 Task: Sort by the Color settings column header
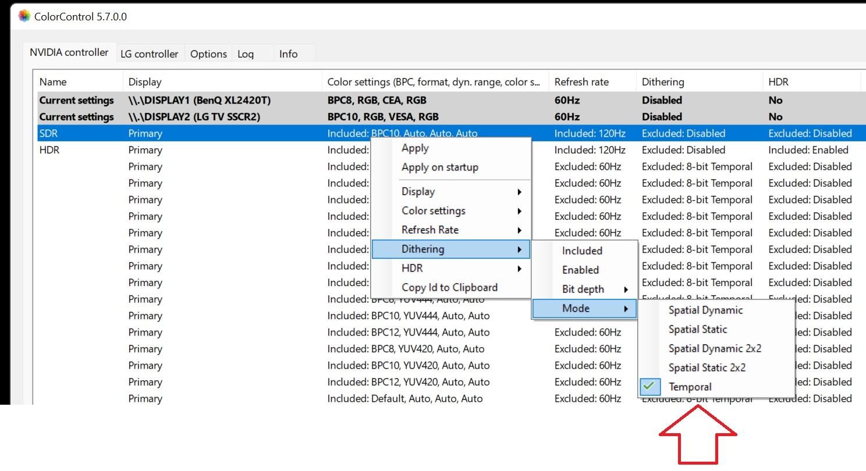(435, 82)
